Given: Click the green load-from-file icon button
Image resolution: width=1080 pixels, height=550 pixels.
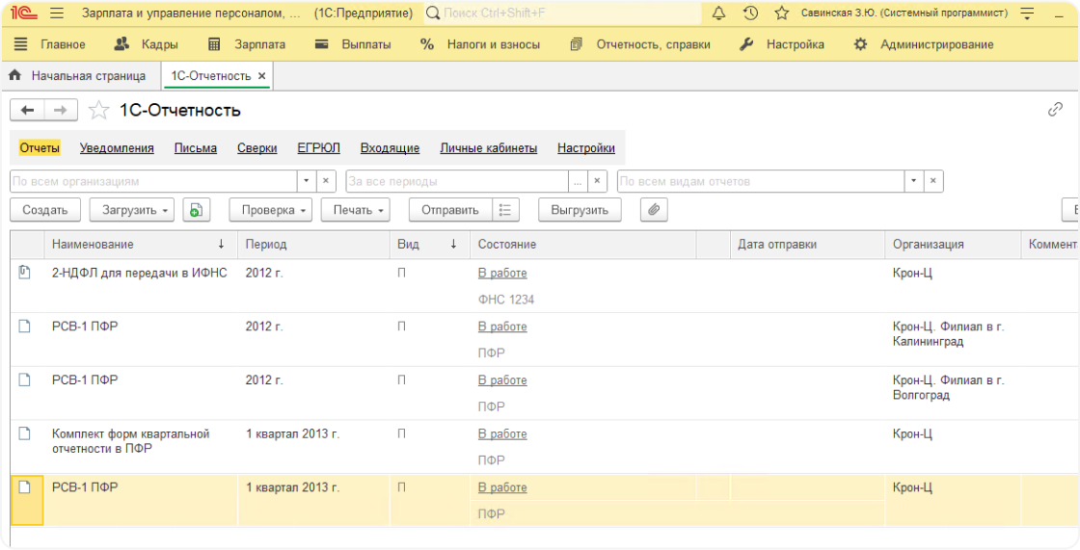Looking at the screenshot, I should click(x=197, y=210).
